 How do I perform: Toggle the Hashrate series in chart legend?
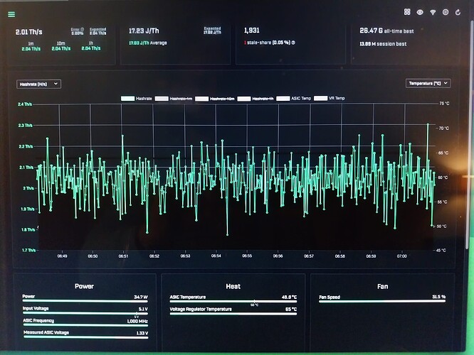point(137,98)
